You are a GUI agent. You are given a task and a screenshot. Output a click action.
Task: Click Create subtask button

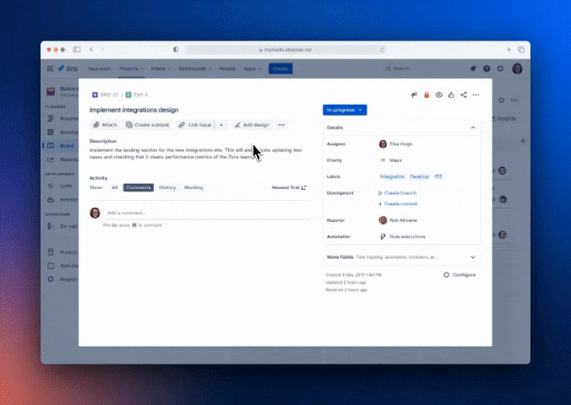coord(148,125)
